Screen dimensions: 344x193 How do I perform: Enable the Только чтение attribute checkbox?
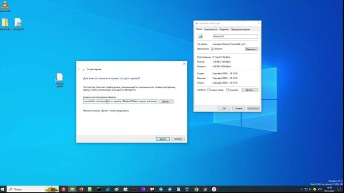208,90
